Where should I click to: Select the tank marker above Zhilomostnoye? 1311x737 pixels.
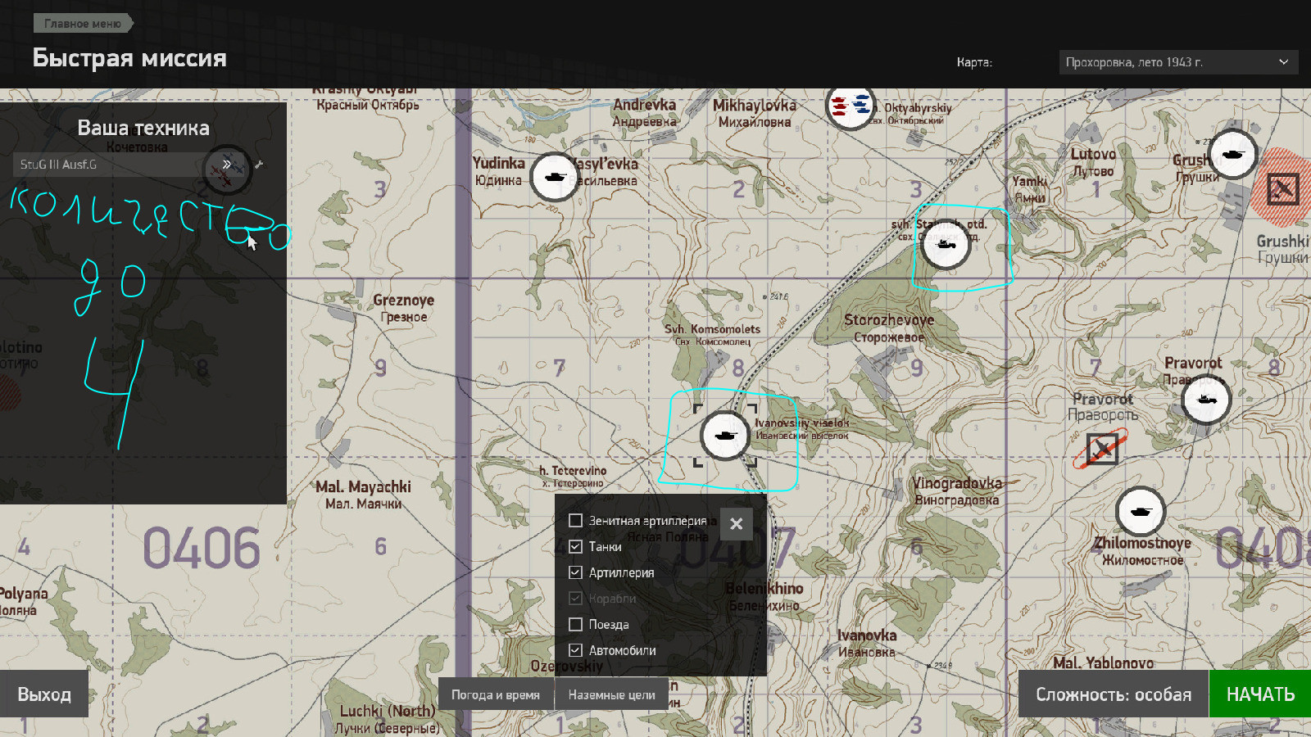pos(1141,511)
